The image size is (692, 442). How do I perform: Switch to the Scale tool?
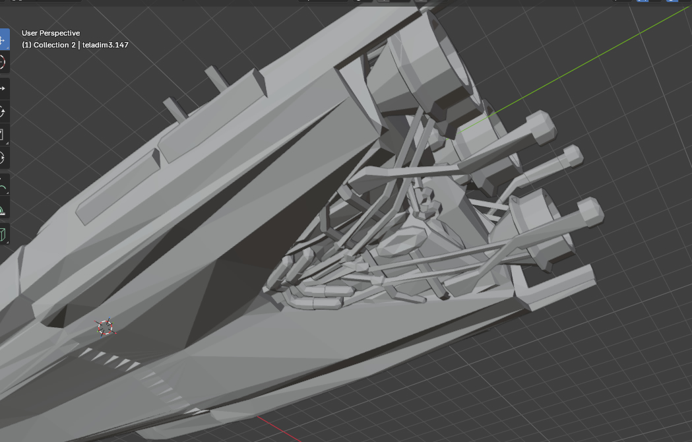pyautogui.click(x=3, y=135)
